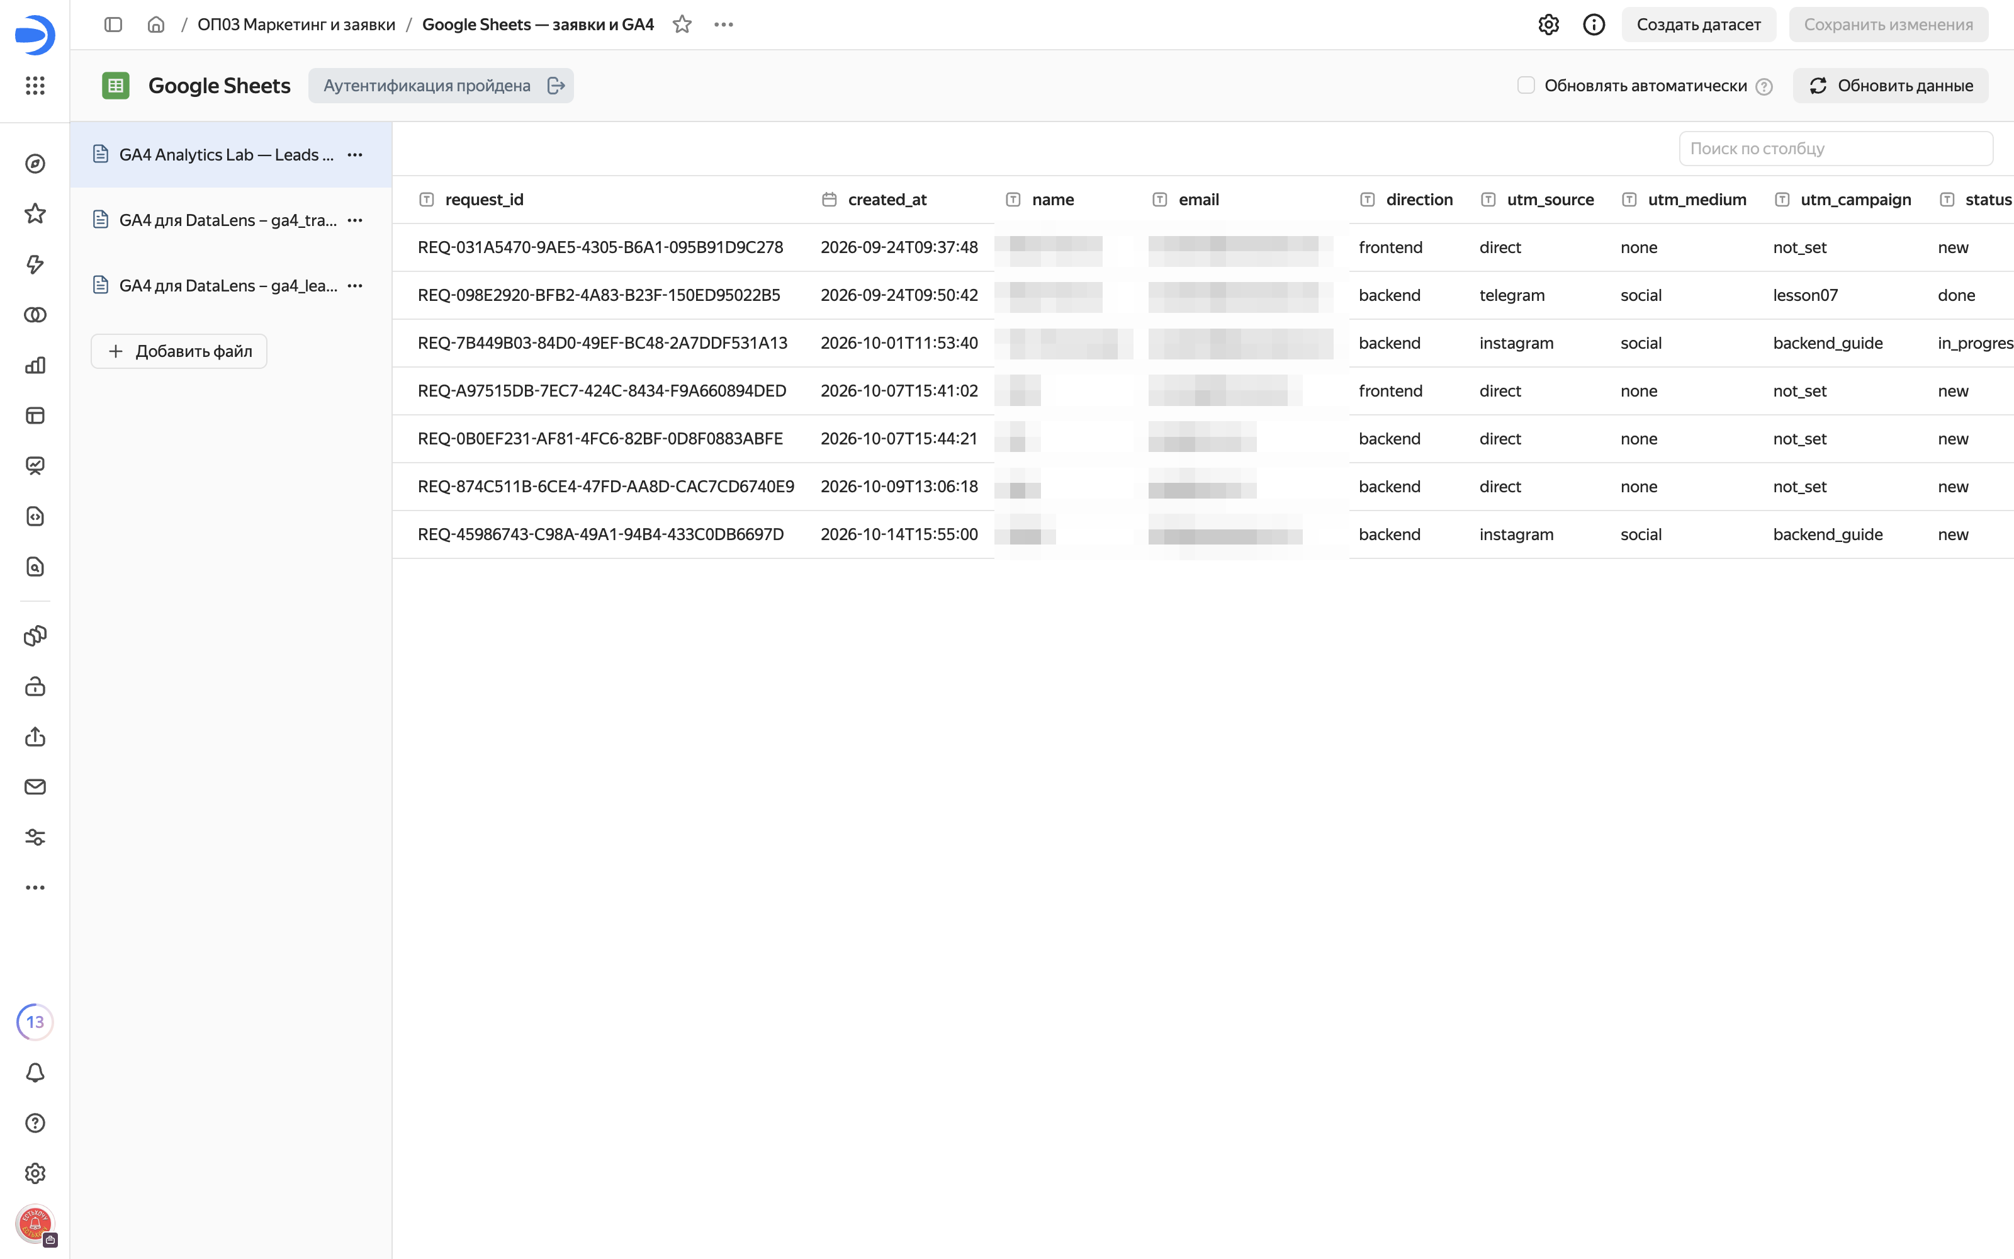Go to ОП03 Маркетинг и заявки breadcrumb
Screen dimensions: 2014x1259
tap(296, 24)
